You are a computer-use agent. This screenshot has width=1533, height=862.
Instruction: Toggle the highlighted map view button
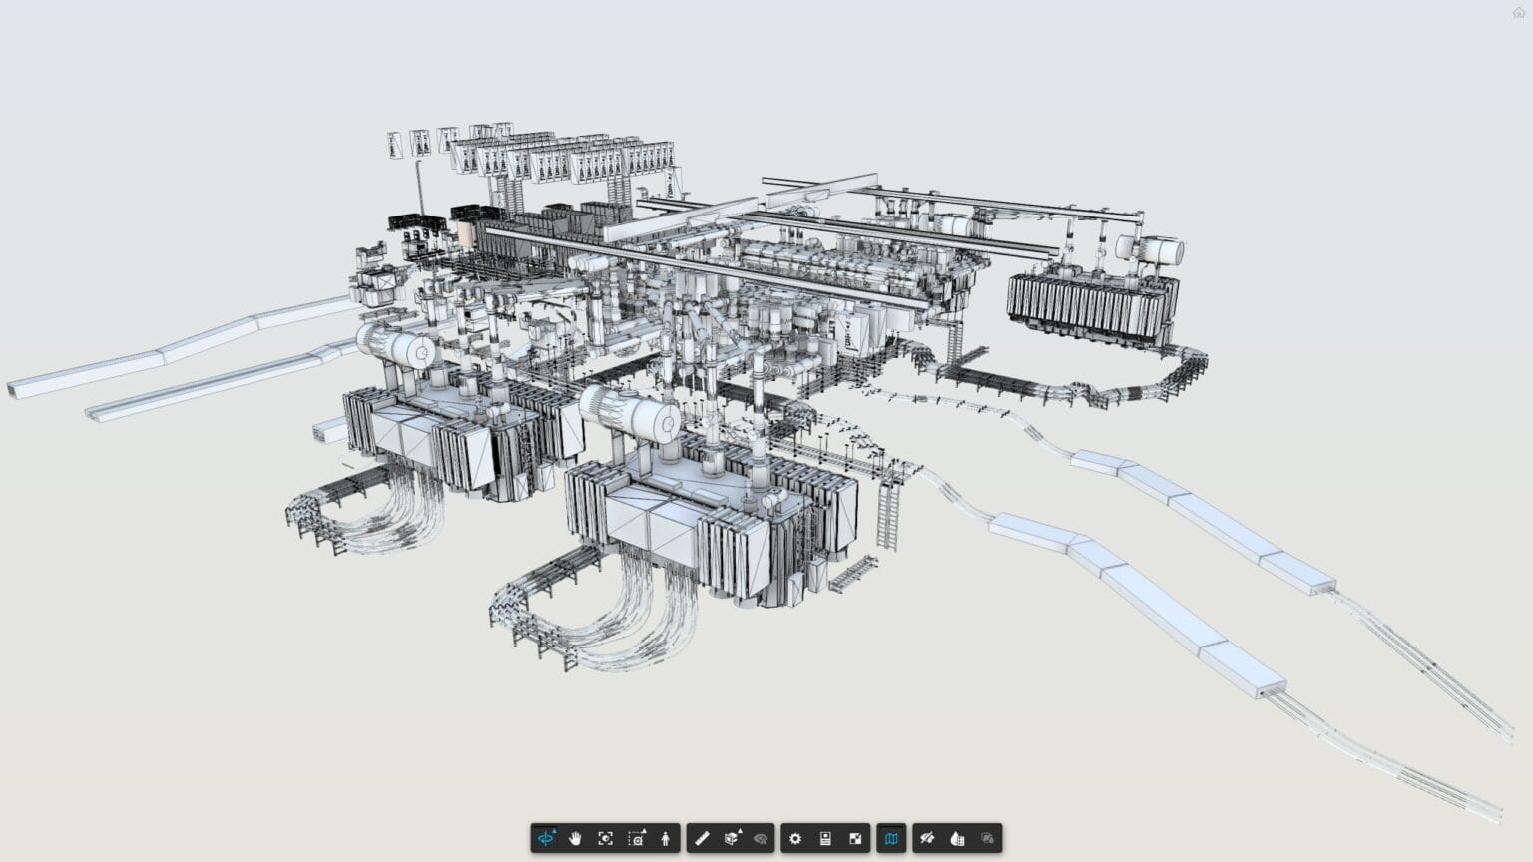[x=891, y=838]
